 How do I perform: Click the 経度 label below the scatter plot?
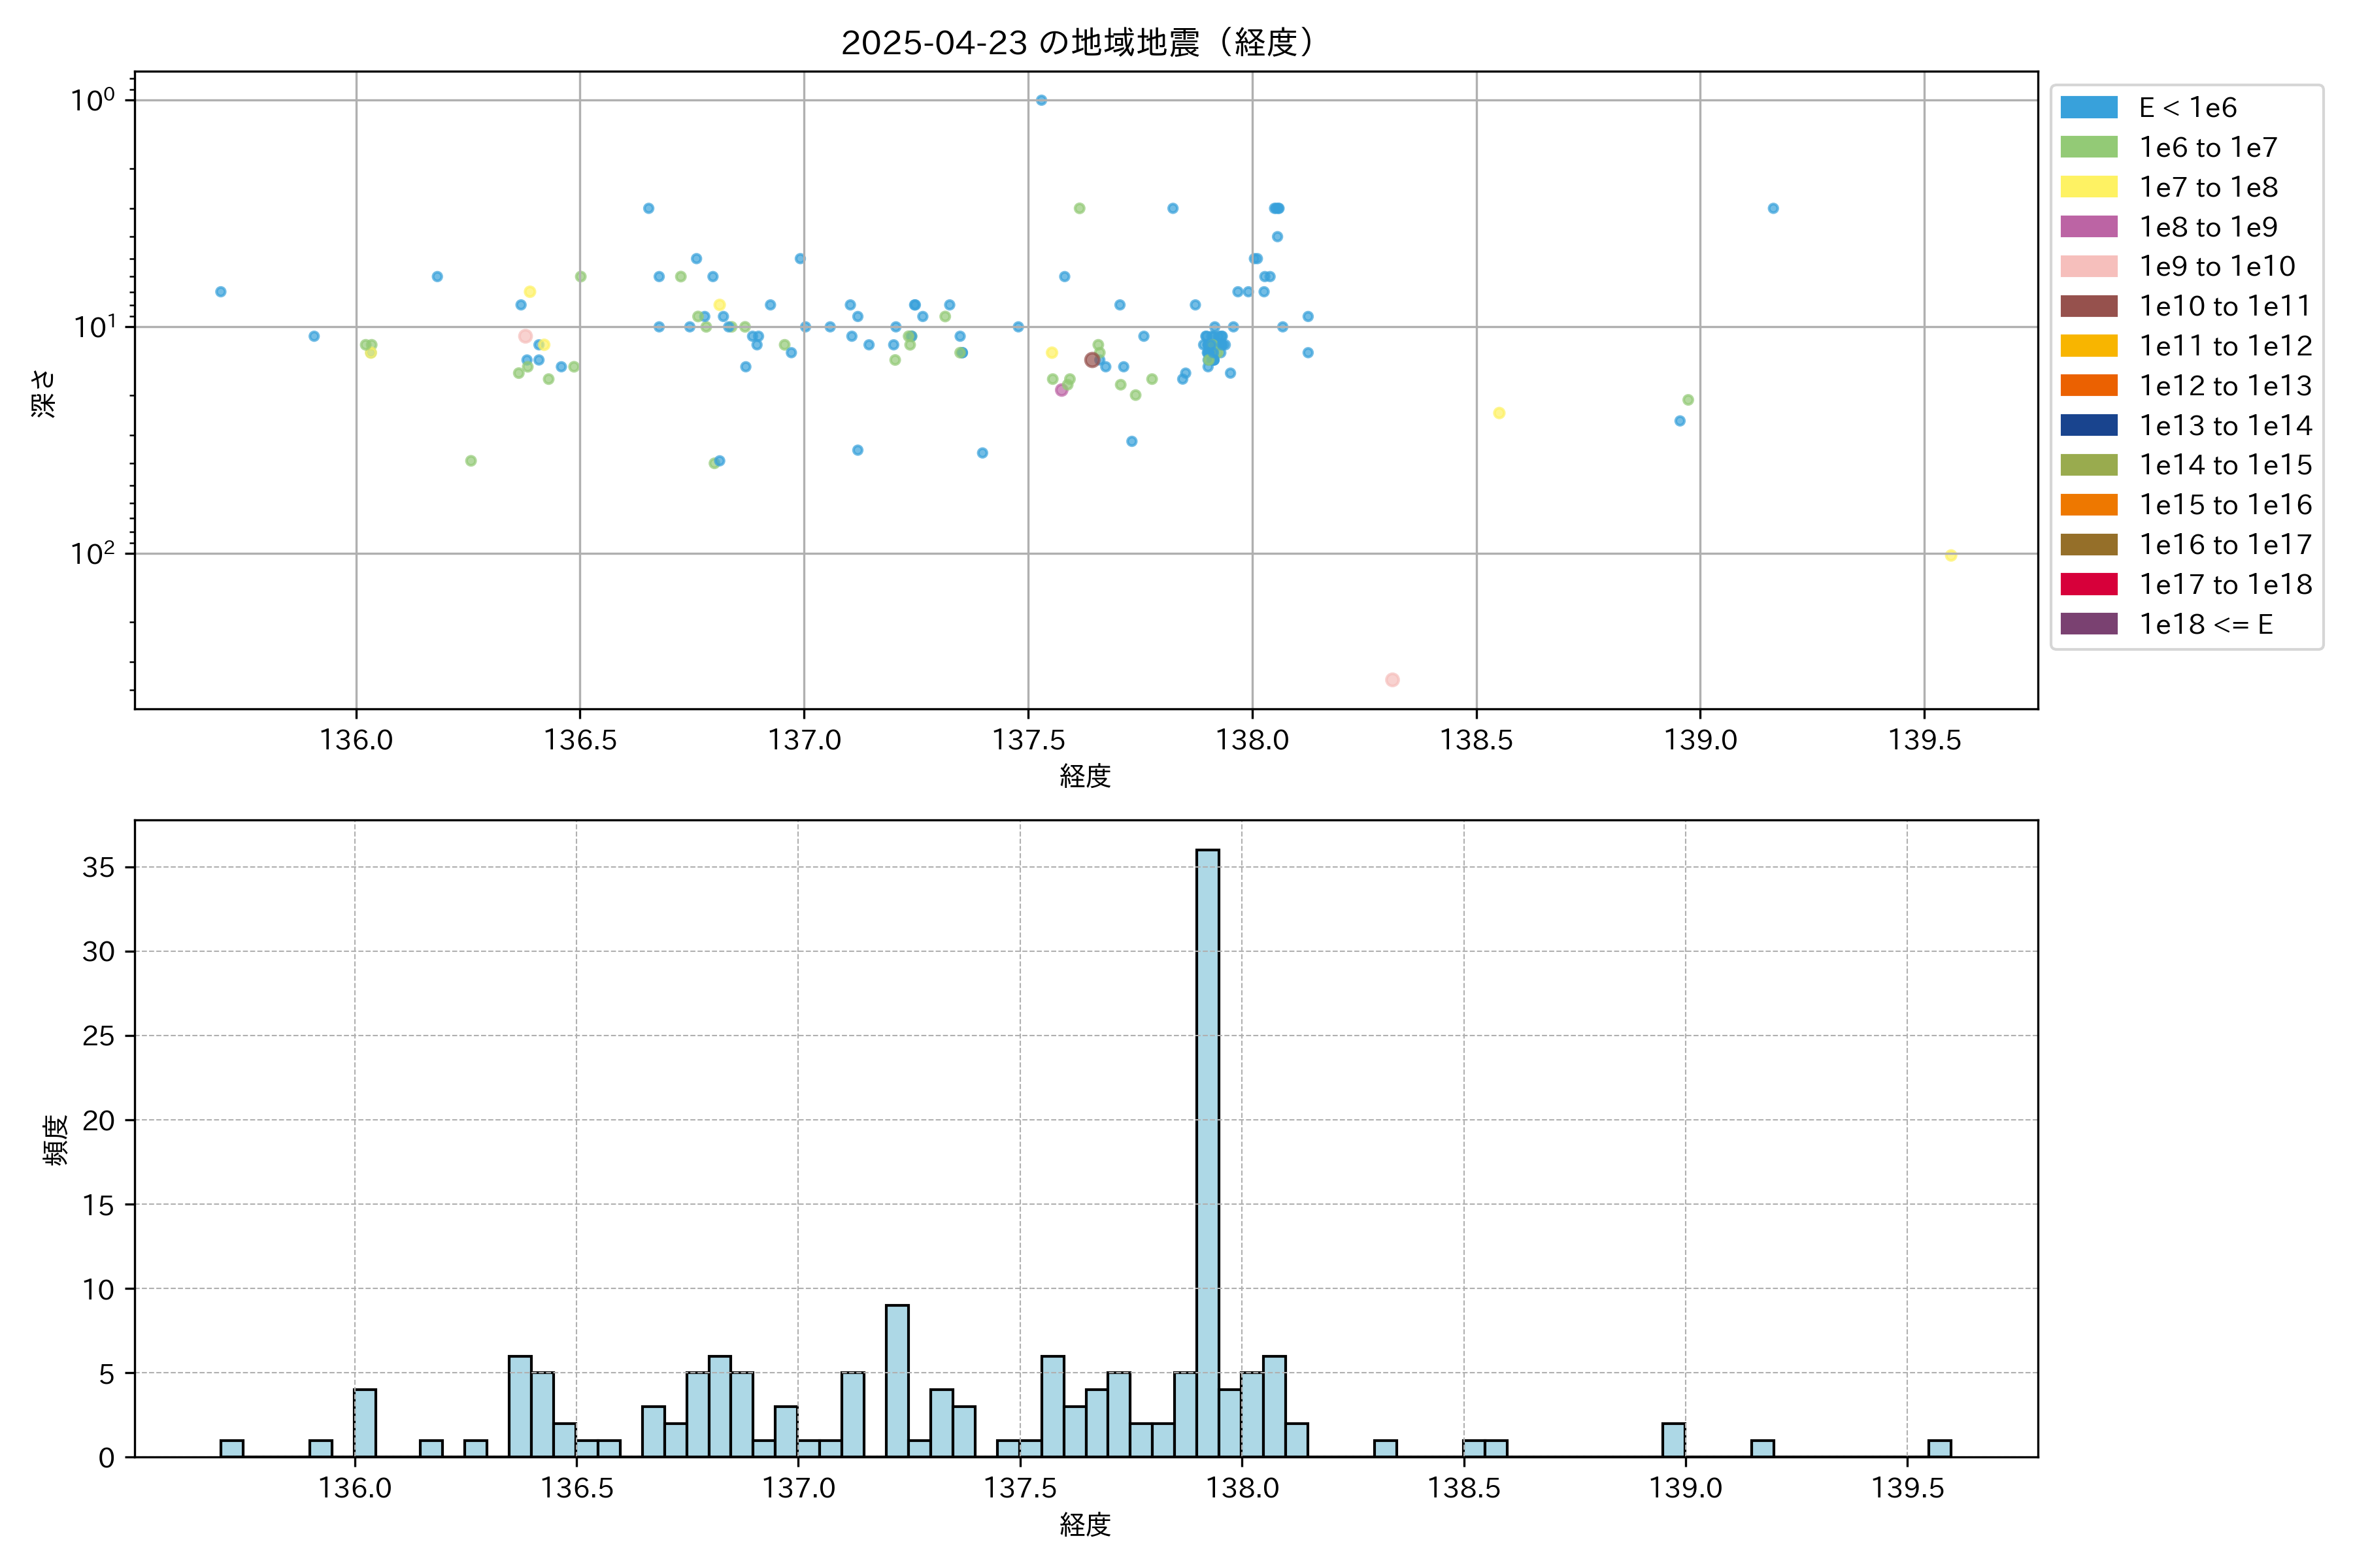1086,776
